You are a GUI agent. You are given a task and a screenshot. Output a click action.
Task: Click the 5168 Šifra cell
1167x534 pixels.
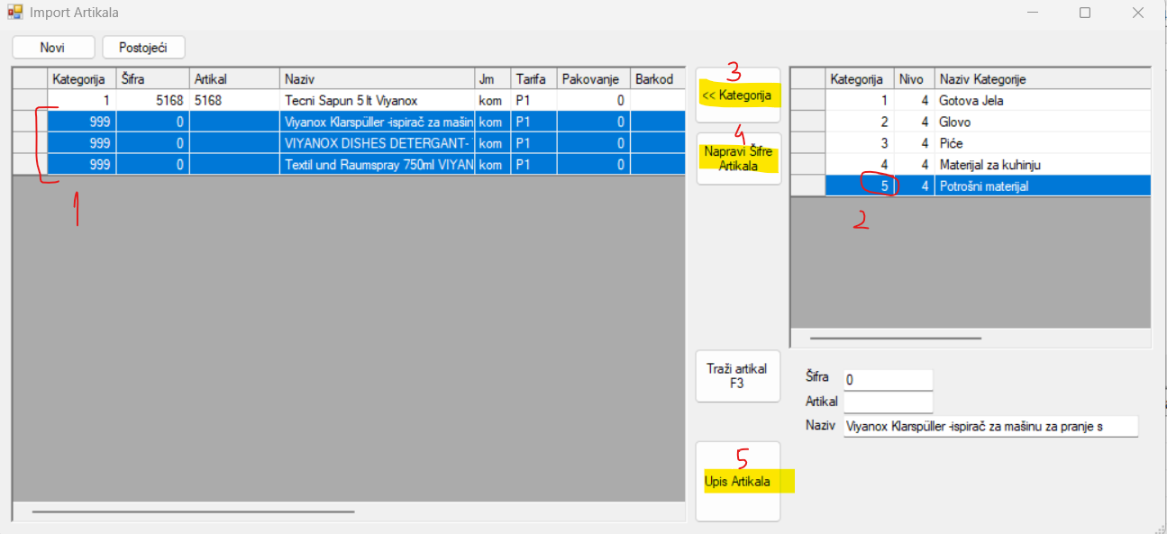pos(152,100)
